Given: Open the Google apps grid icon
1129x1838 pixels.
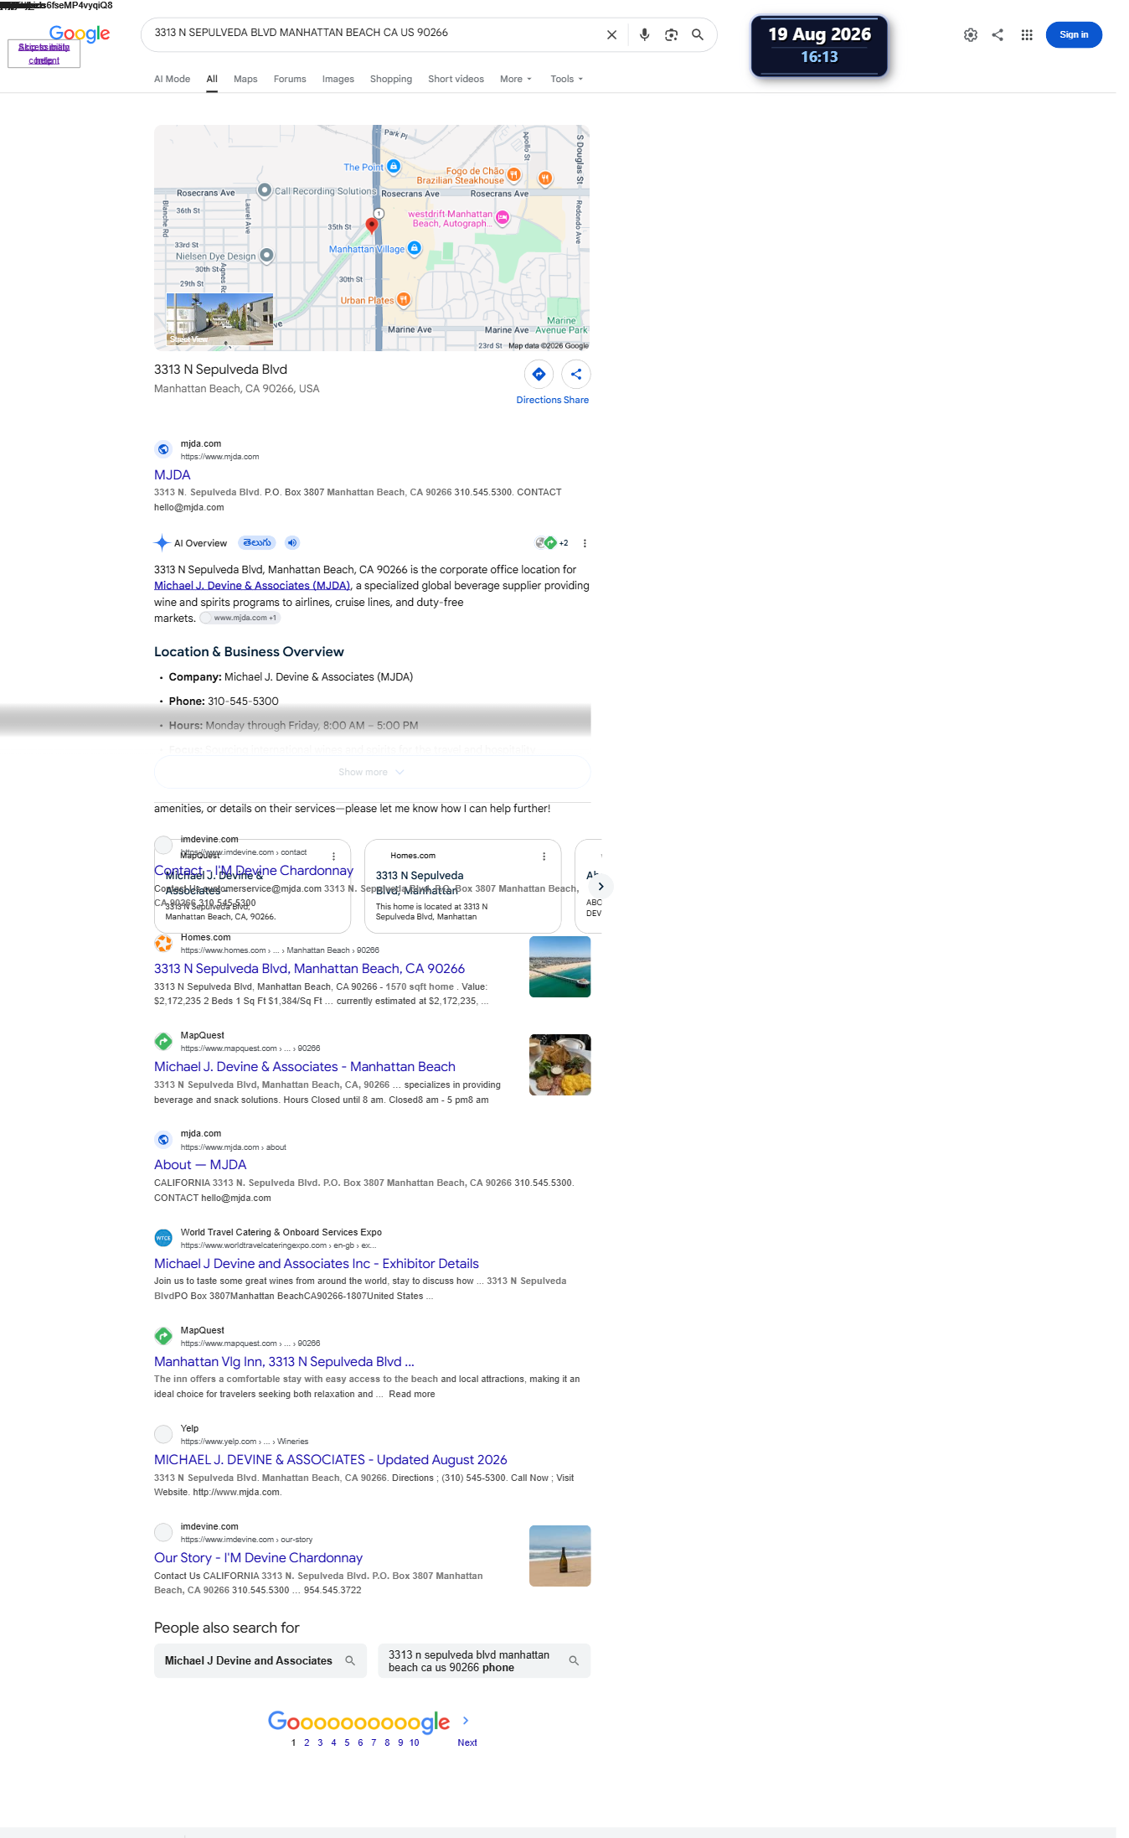Looking at the screenshot, I should [x=1027, y=35].
